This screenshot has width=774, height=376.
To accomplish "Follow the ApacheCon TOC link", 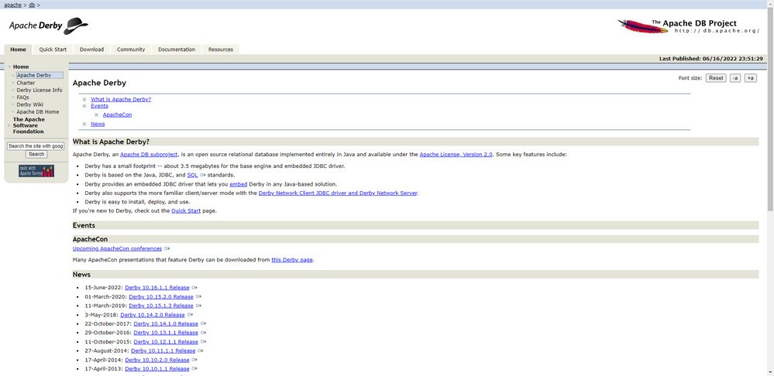I will coord(118,115).
